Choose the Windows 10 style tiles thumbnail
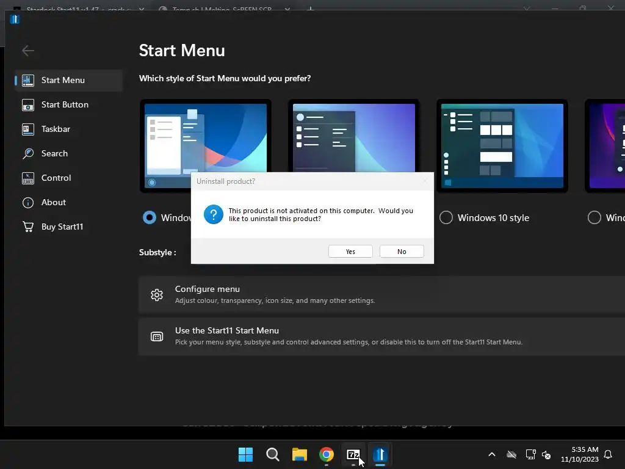 (x=502, y=145)
